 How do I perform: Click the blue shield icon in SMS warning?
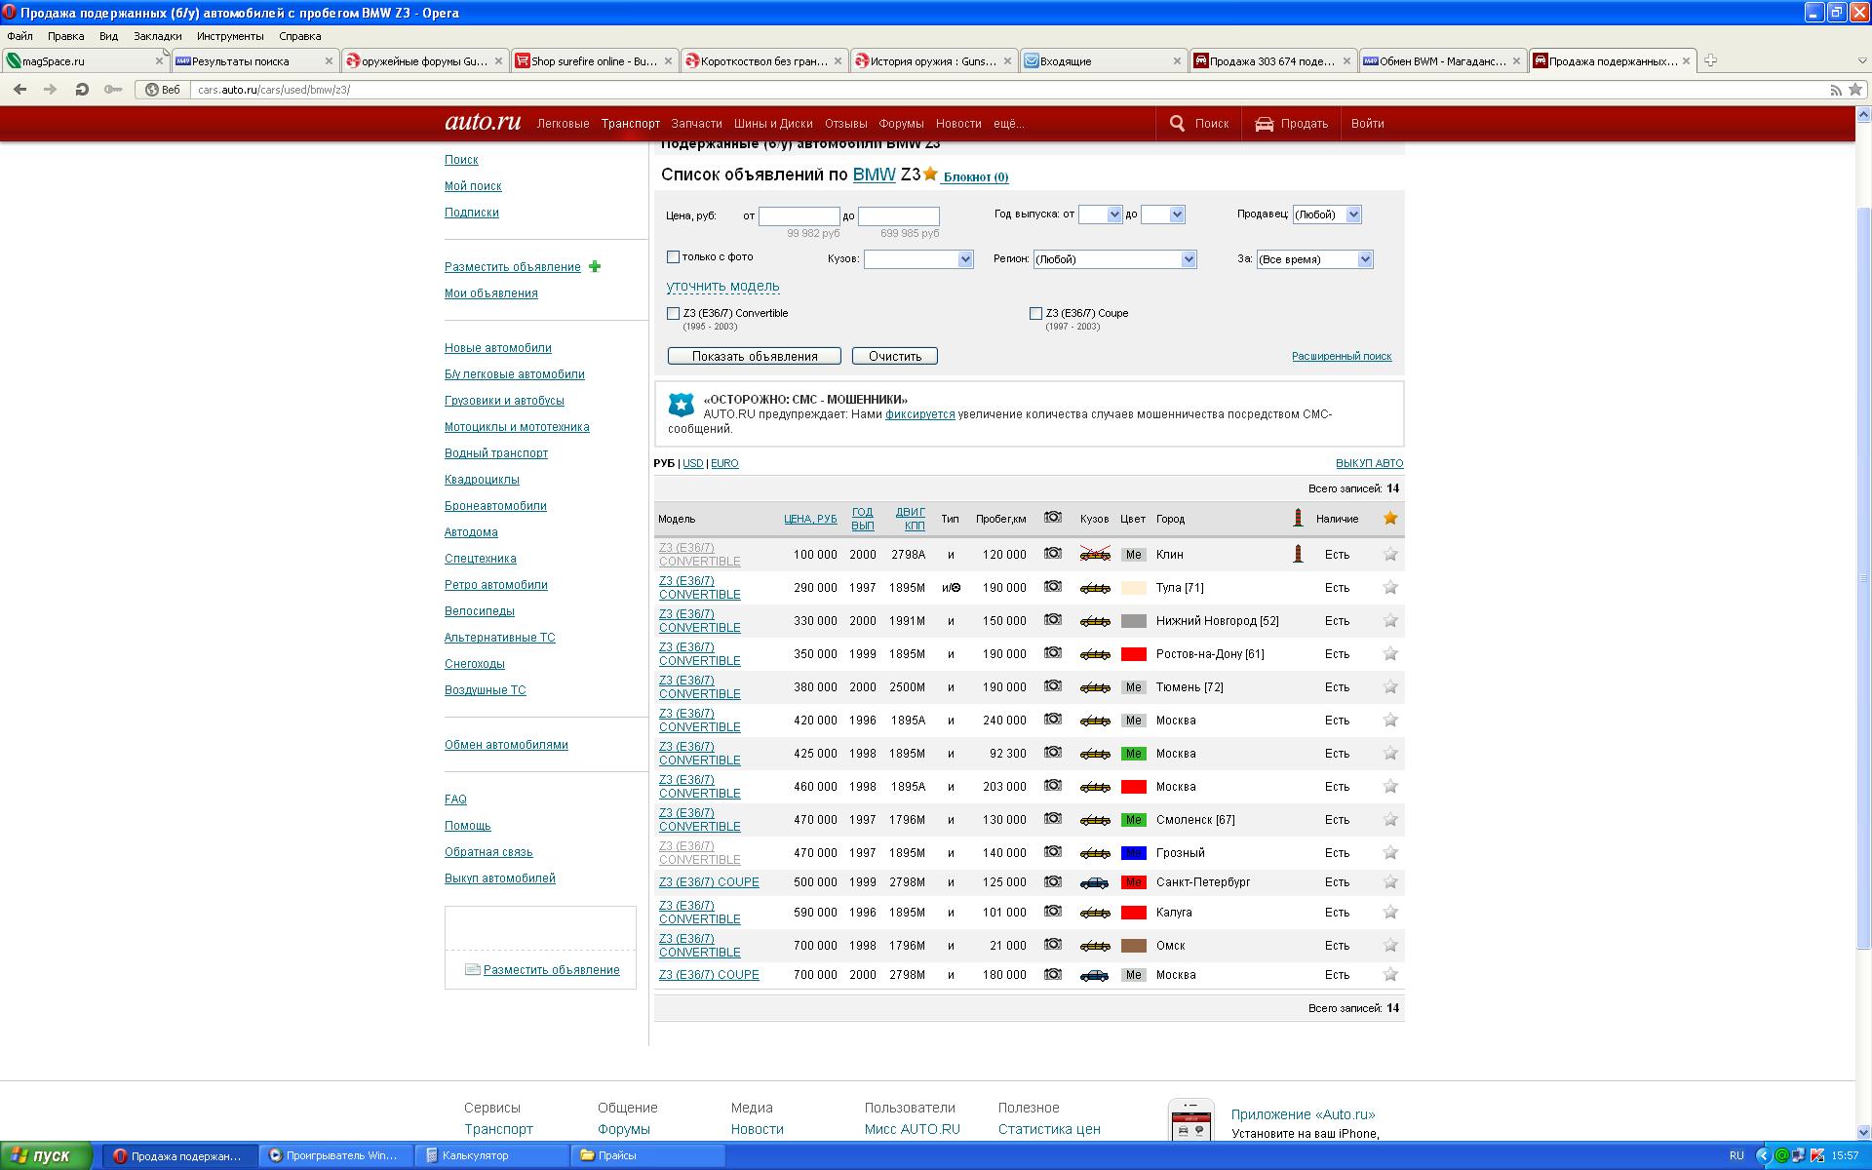point(681,405)
